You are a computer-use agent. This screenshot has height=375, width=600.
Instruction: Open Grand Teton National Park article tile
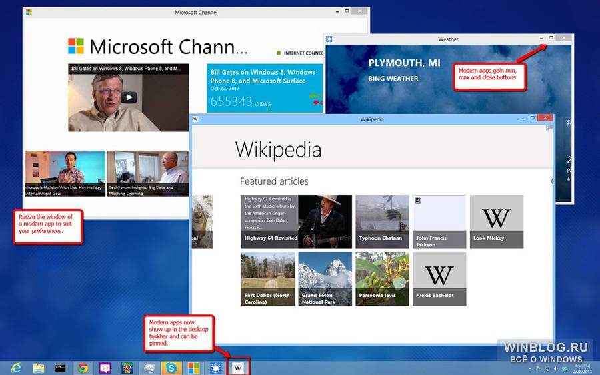tap(325, 279)
